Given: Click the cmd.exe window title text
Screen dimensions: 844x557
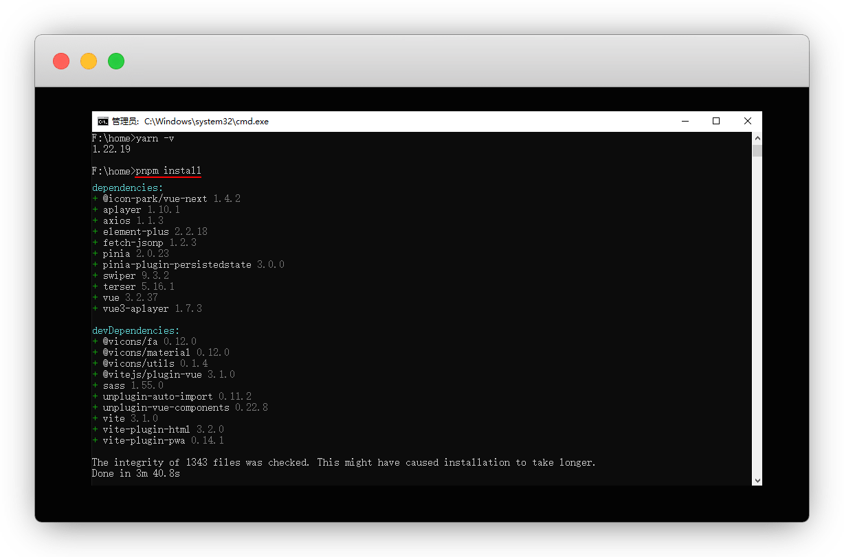Looking at the screenshot, I should pyautogui.click(x=190, y=122).
